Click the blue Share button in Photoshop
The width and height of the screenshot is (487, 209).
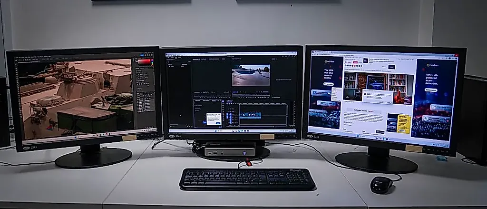click(142, 55)
